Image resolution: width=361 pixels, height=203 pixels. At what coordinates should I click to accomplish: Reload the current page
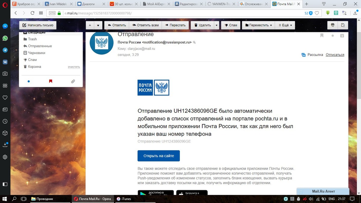point(32,13)
